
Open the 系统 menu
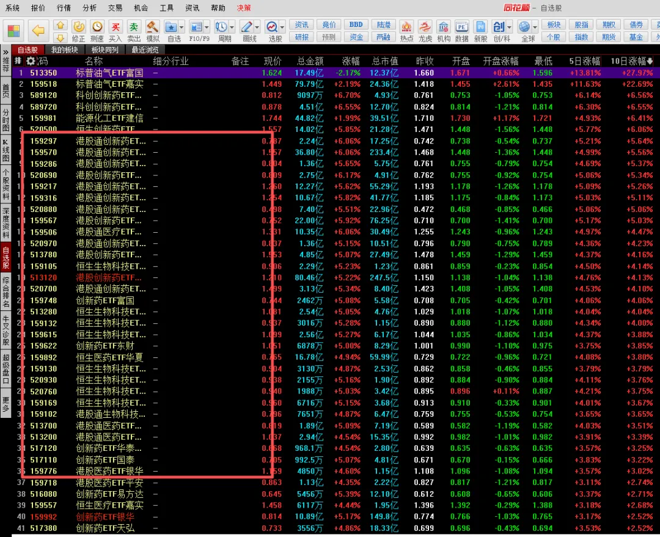click(x=13, y=8)
